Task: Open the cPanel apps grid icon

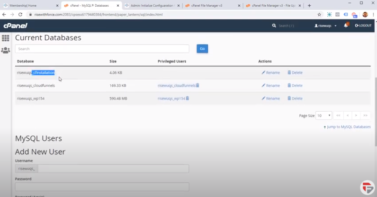Action: [x=6, y=38]
